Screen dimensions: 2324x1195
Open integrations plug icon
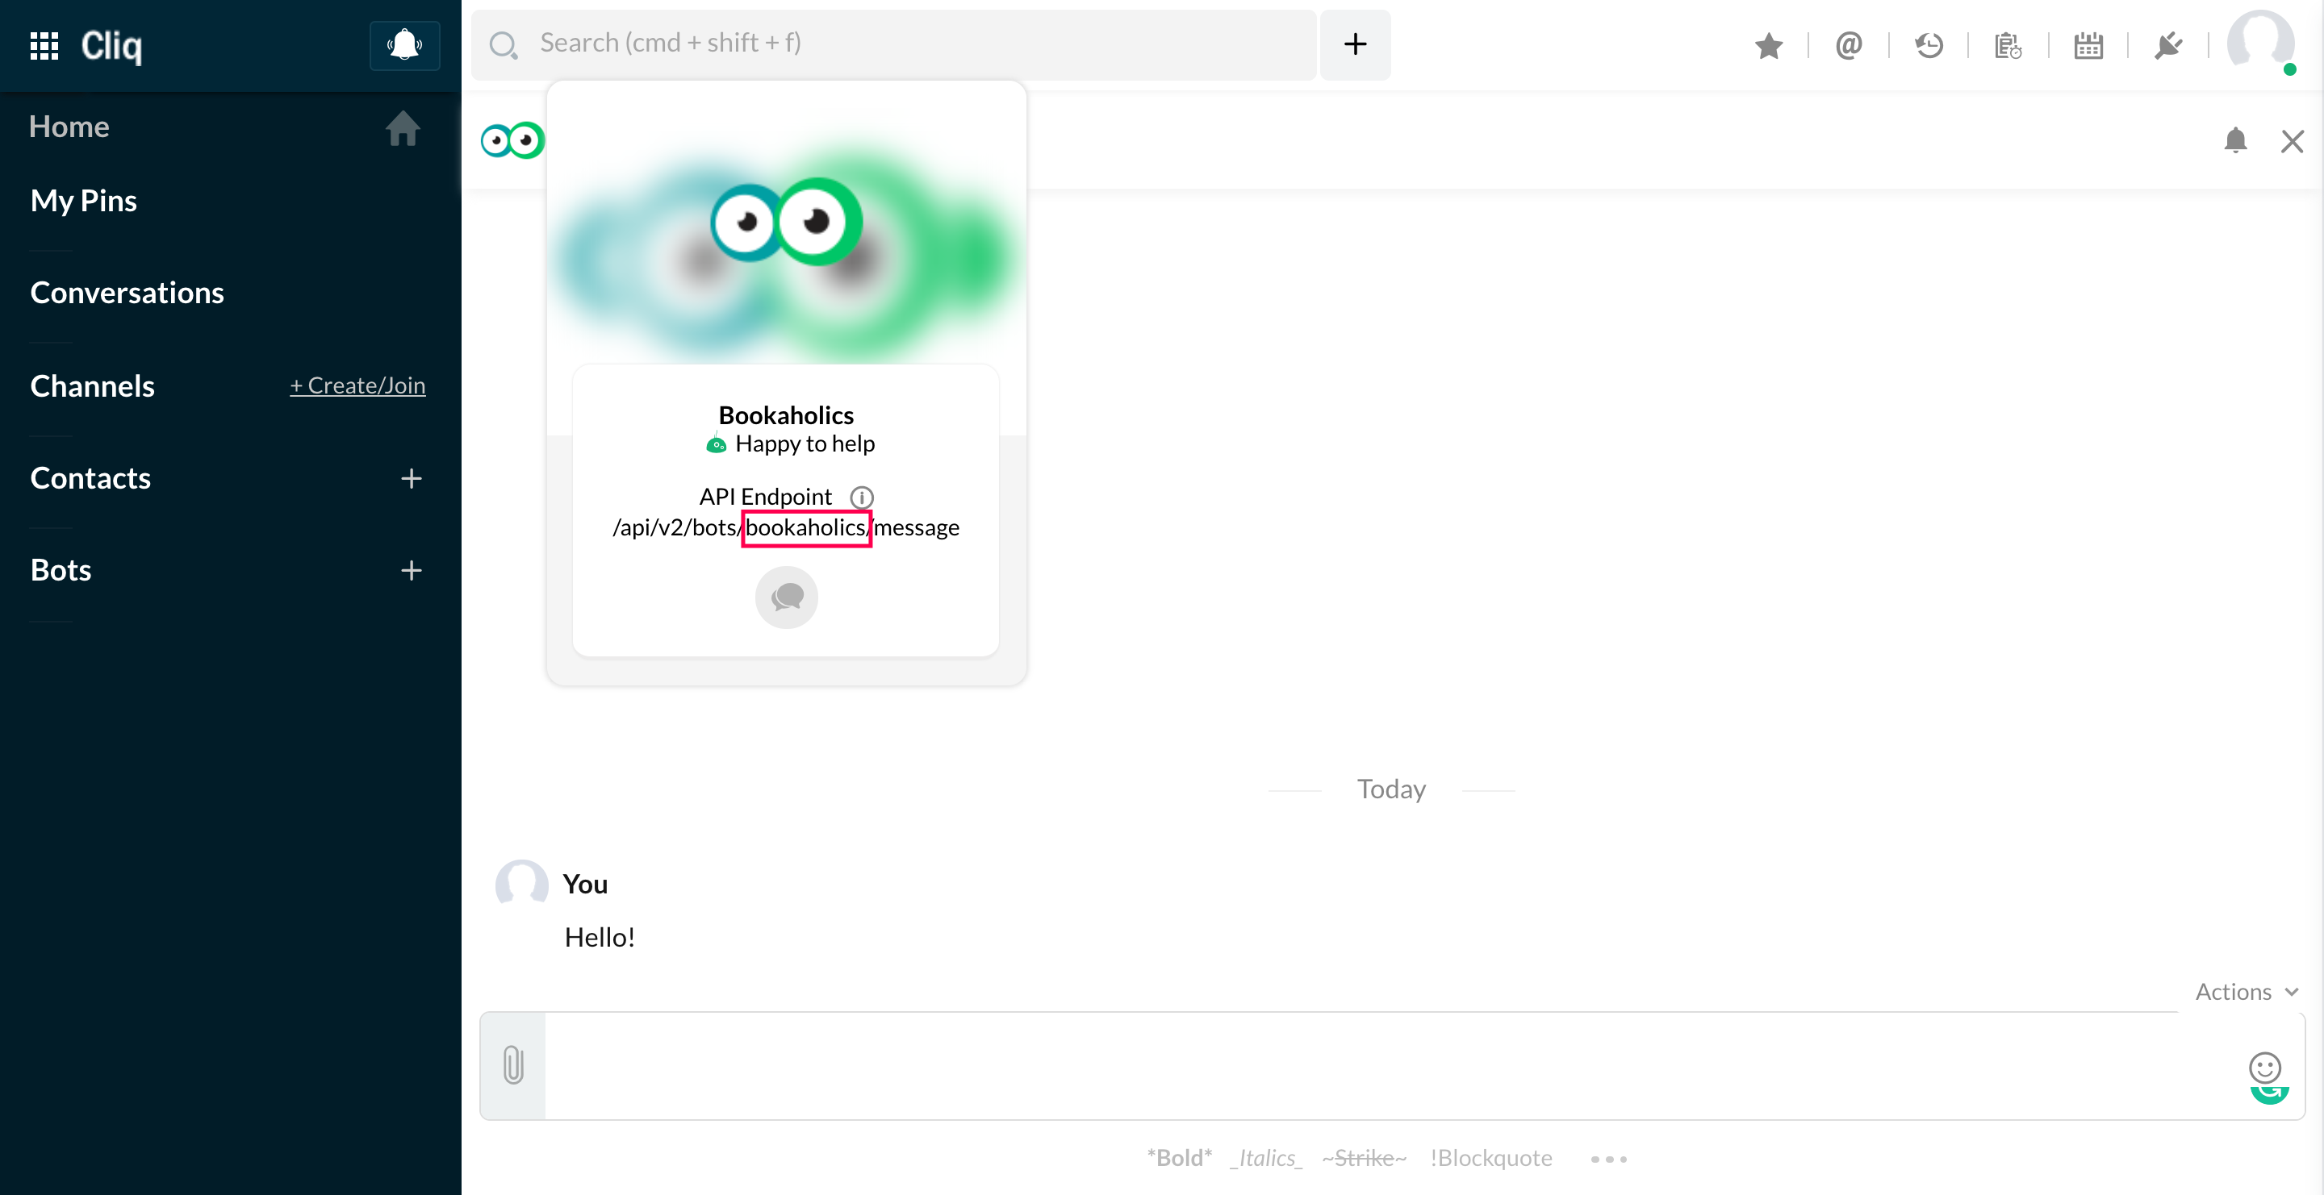(x=2168, y=45)
